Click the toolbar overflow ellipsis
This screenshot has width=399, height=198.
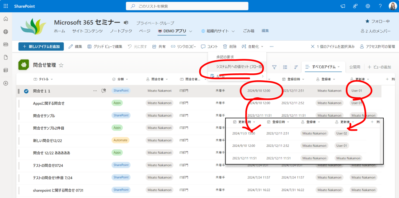(271, 47)
